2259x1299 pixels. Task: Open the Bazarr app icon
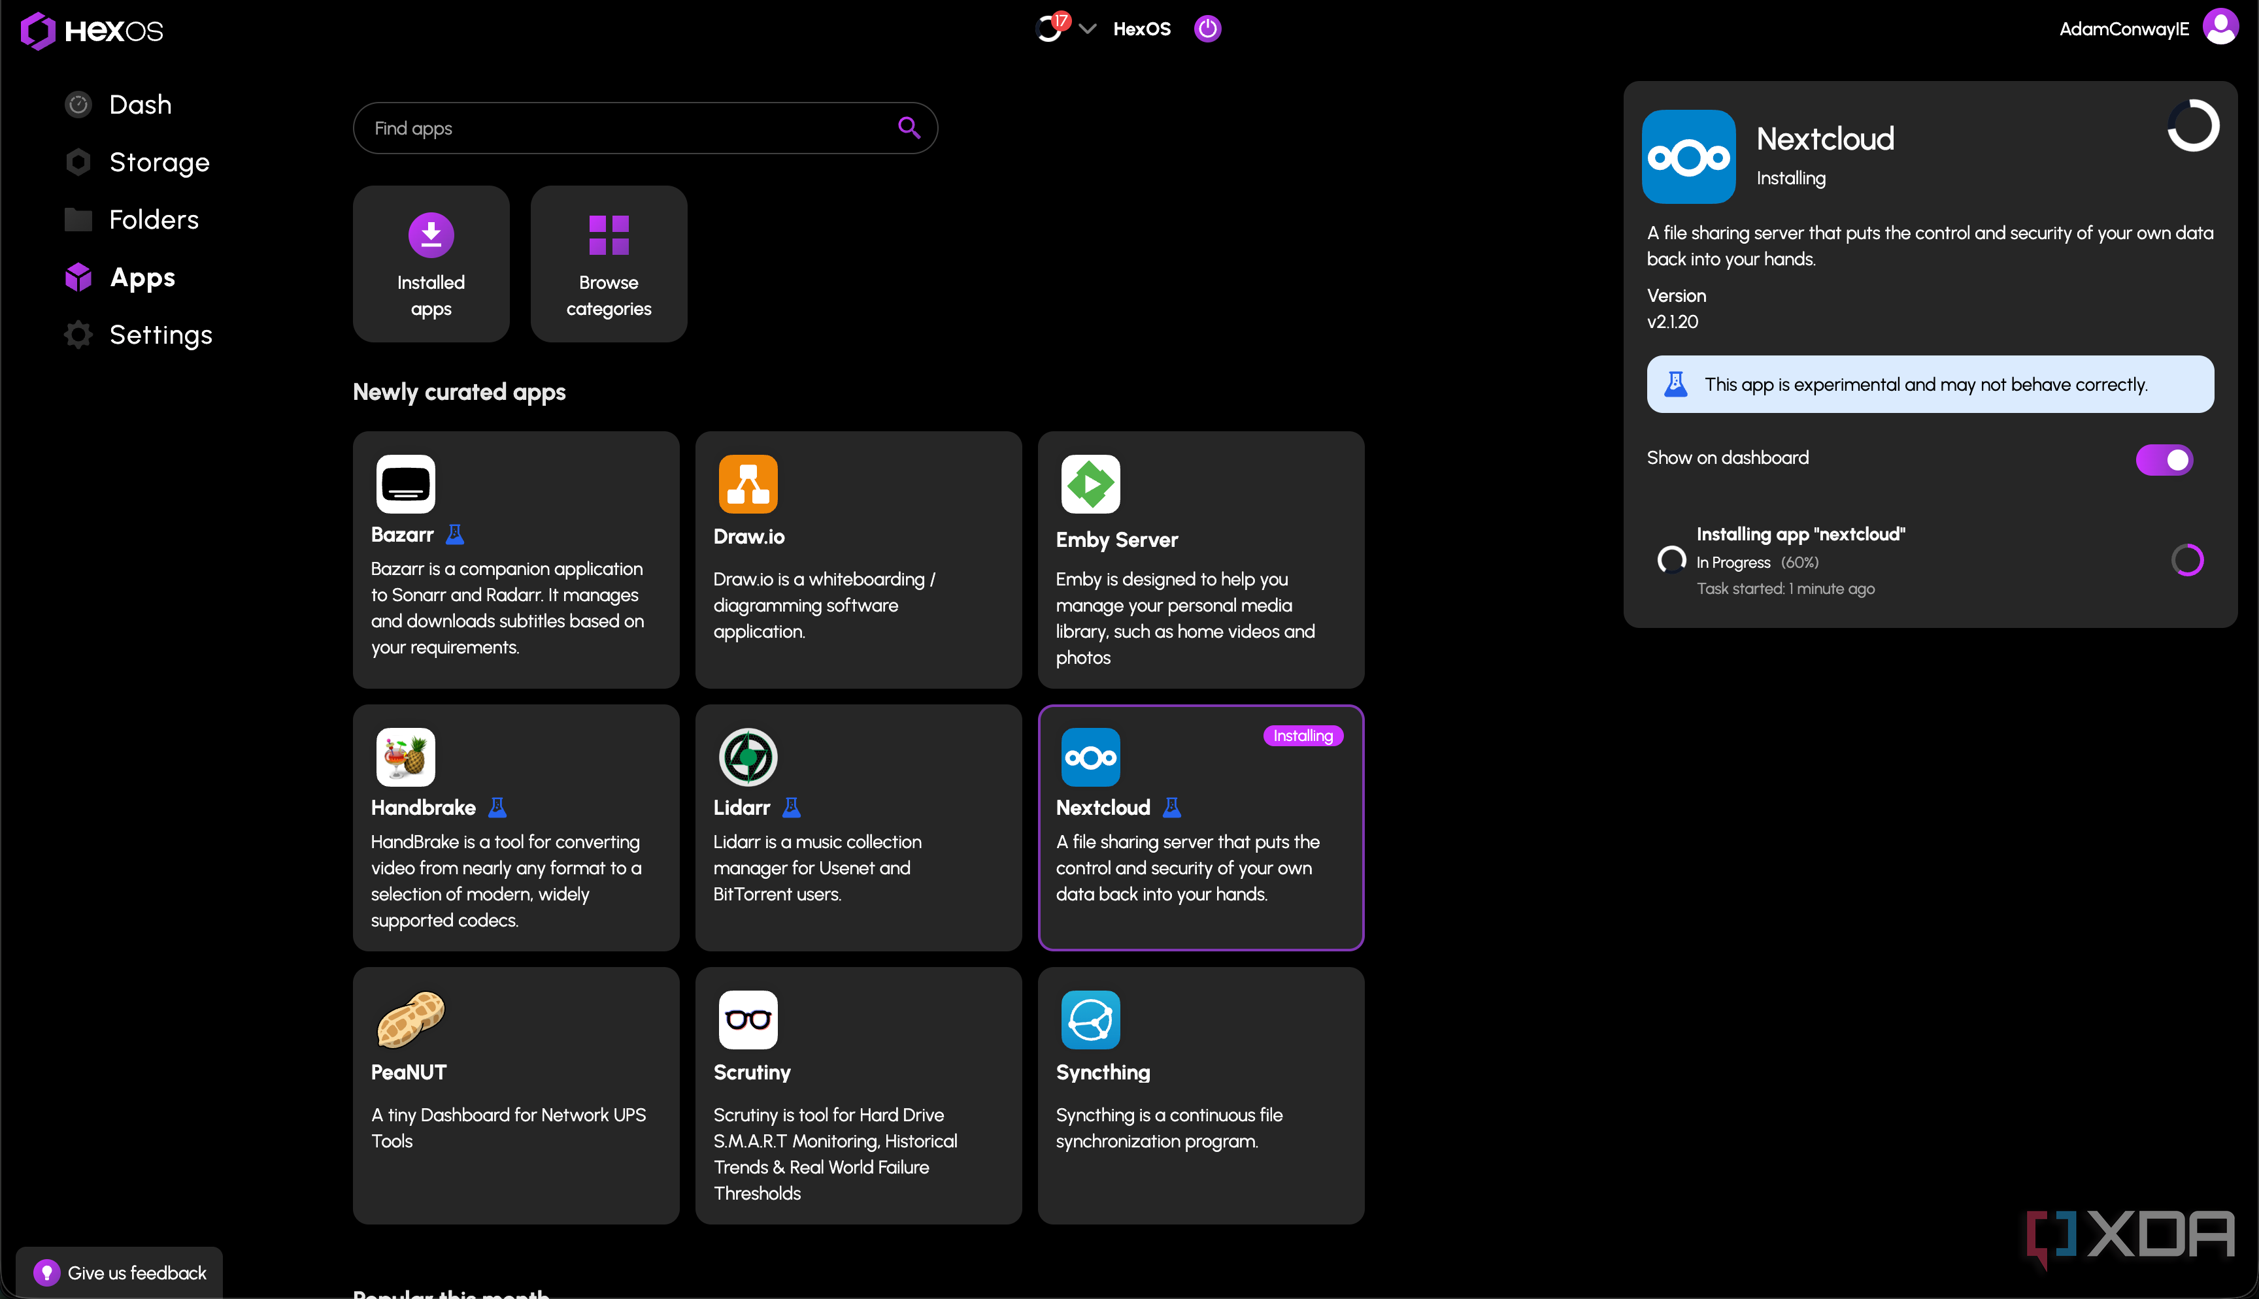(405, 484)
